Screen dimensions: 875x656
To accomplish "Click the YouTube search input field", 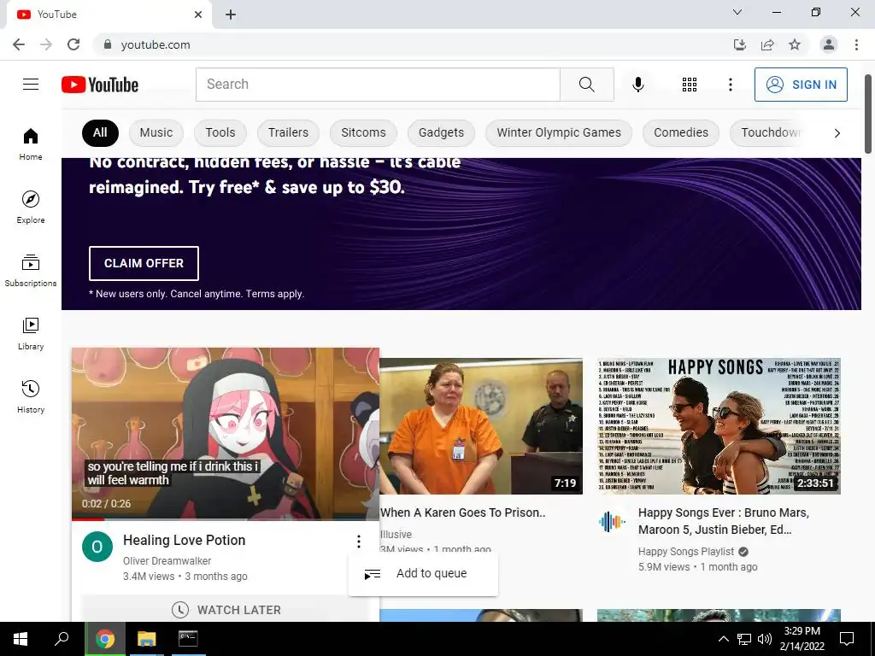I will coord(378,85).
